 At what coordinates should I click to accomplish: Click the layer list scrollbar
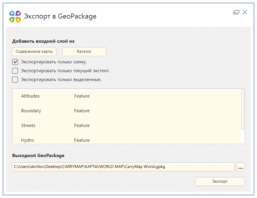click(243, 110)
